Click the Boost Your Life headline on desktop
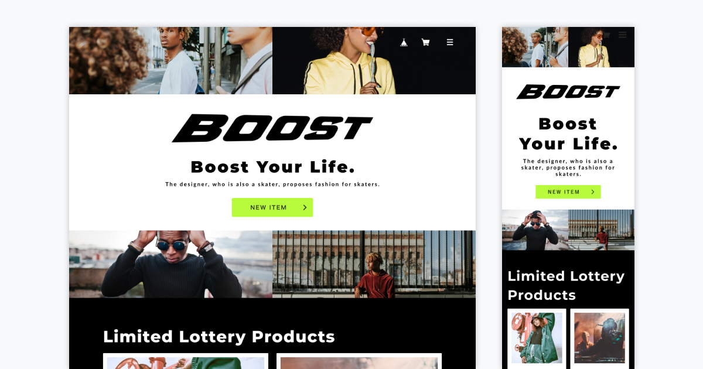This screenshot has width=703, height=369. 273,167
